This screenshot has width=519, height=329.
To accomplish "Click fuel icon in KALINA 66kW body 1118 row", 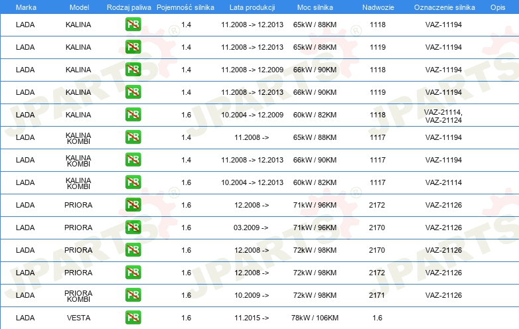I will (133, 70).
